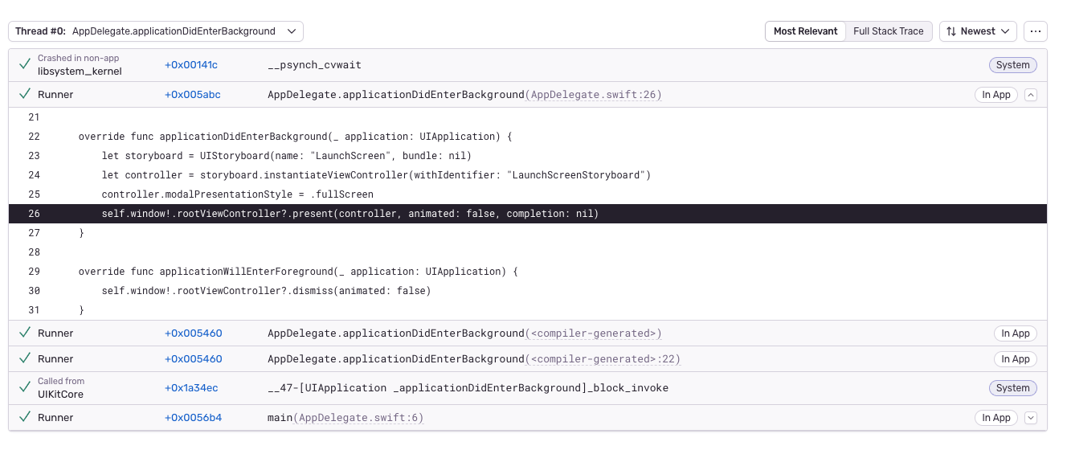Open the Thread #0 selector dropdown
The width and height of the screenshot is (1067, 450).
pos(156,31)
